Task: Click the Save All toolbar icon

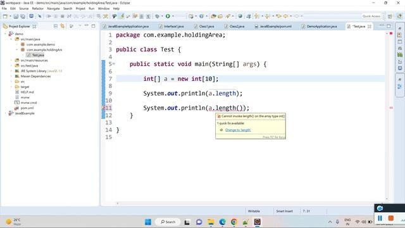Action: pyautogui.click(x=23, y=16)
